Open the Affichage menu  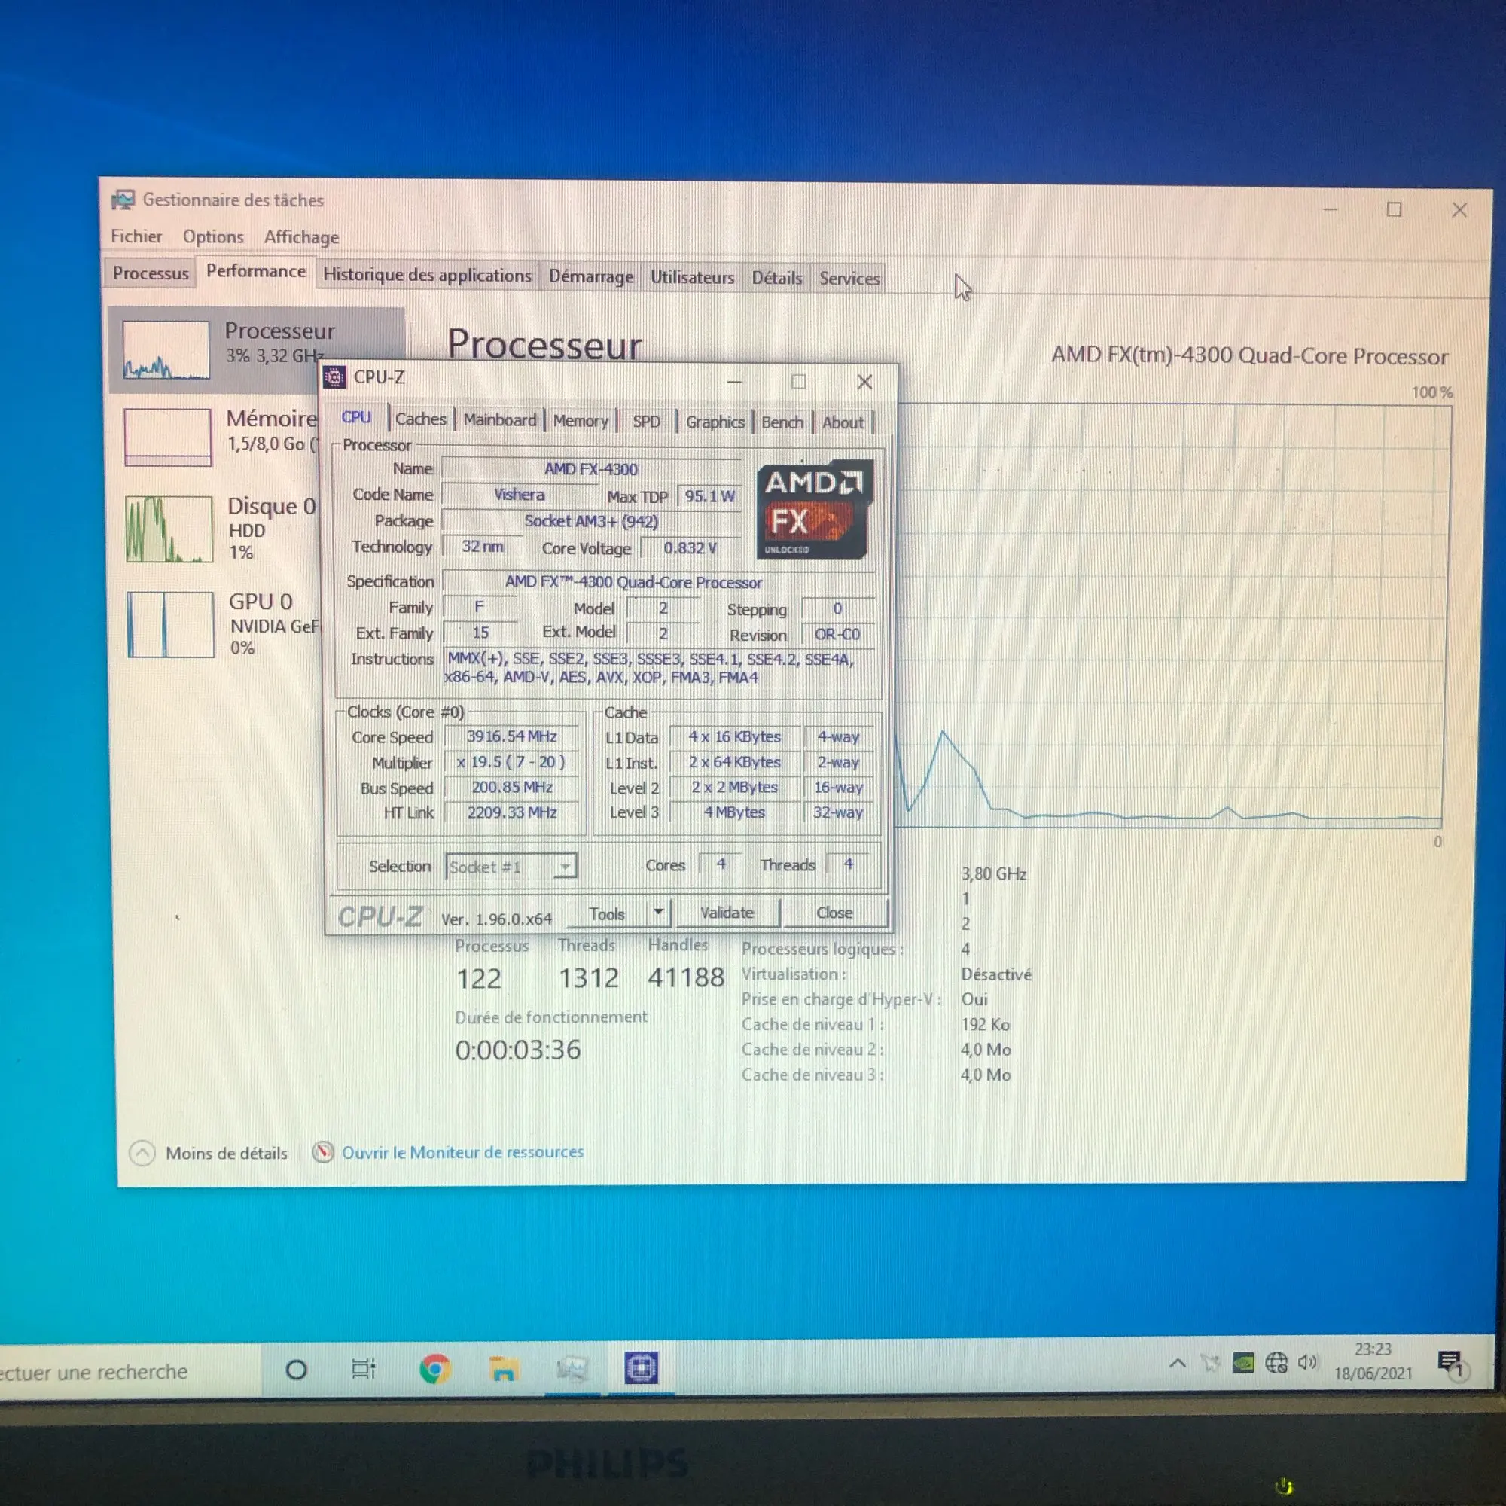pyautogui.click(x=301, y=237)
